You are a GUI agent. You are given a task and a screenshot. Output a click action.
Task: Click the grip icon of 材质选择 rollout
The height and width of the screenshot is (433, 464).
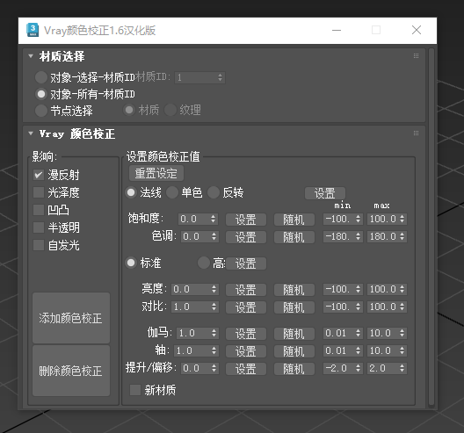pyautogui.click(x=416, y=56)
